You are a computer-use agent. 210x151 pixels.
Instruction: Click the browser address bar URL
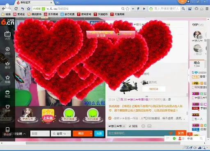pos(57,9)
